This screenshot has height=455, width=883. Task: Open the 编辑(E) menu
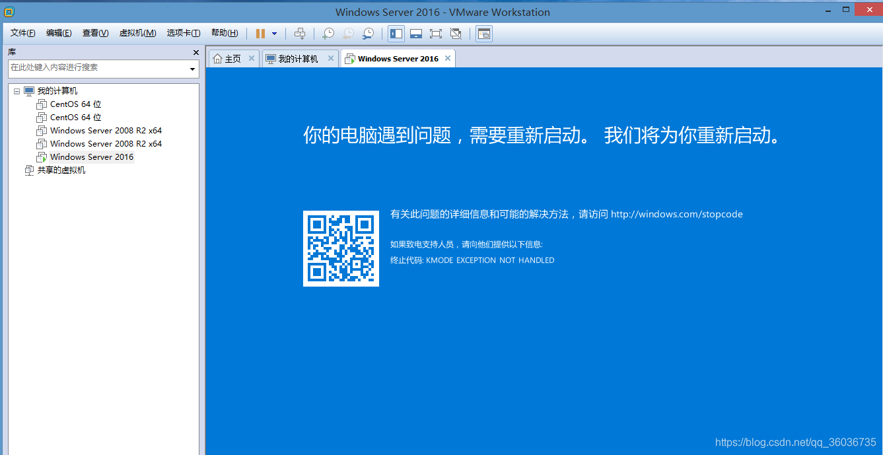[x=59, y=33]
